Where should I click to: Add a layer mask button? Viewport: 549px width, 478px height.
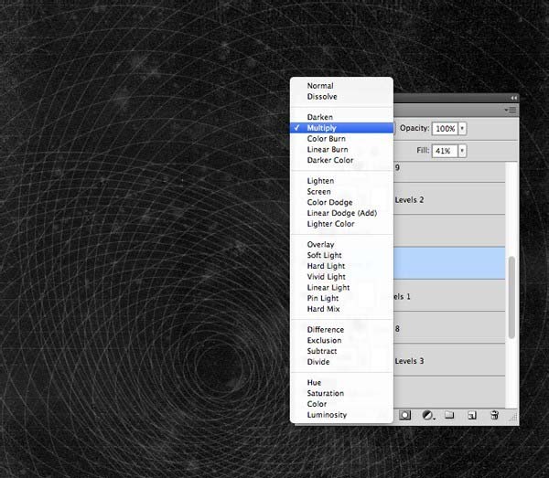404,416
